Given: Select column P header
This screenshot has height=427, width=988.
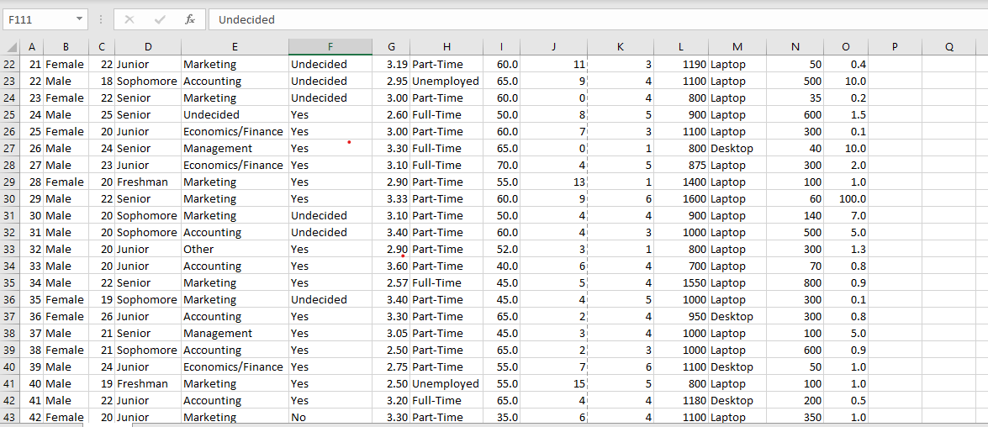Looking at the screenshot, I should tap(895, 46).
